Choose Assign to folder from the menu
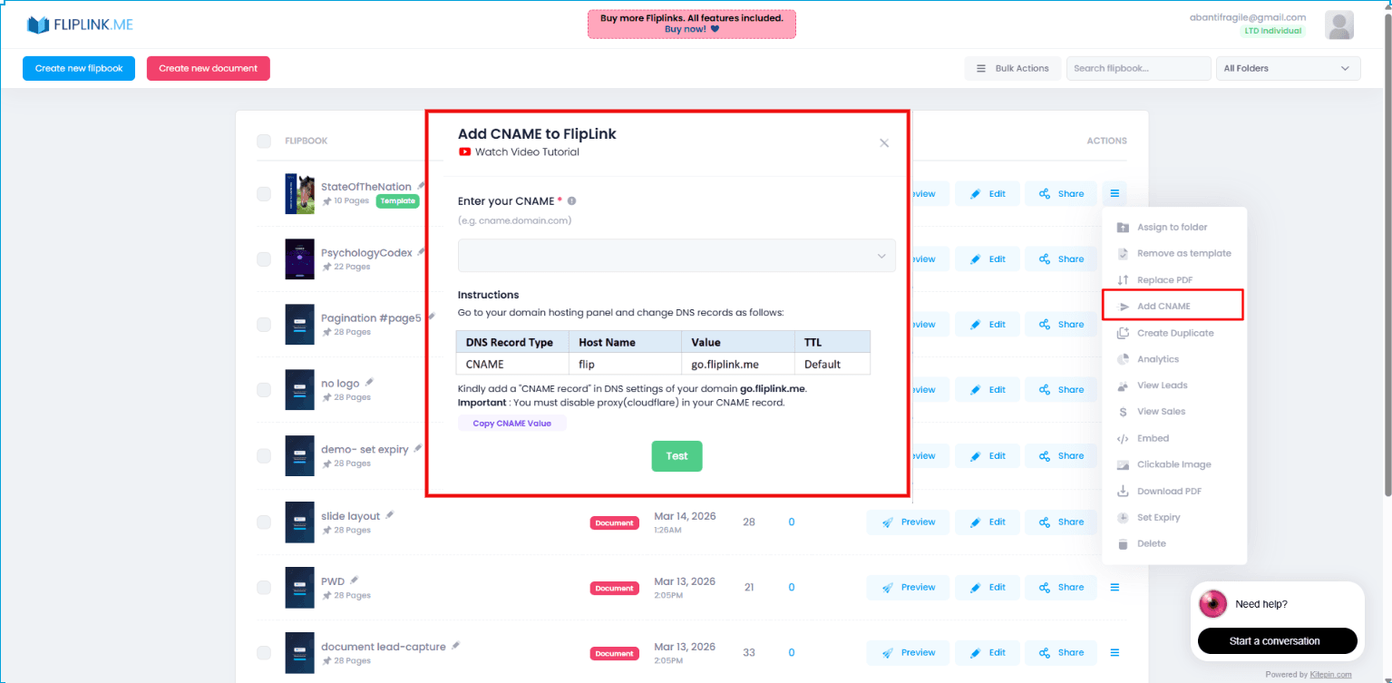 1173,227
